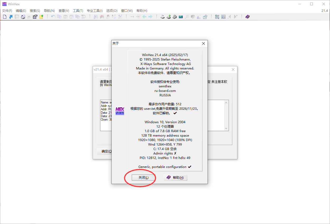
Task: Click the toolbar icon showing a clock
Action: pyautogui.click(x=205, y=17)
